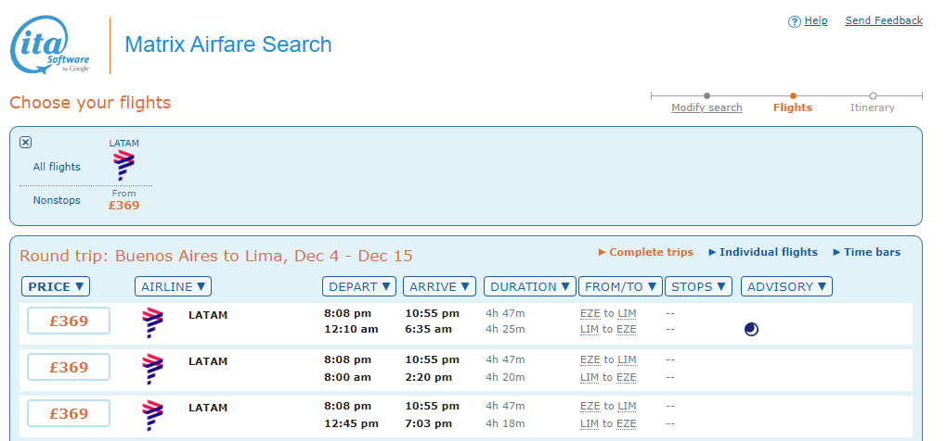Open the Send Feedback link
This screenshot has height=441, width=946.
pyautogui.click(x=884, y=21)
